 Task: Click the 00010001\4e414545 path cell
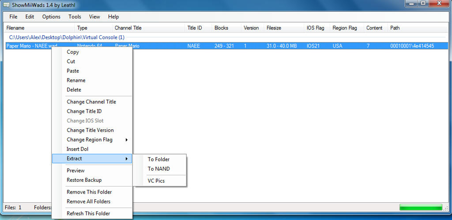click(x=412, y=46)
